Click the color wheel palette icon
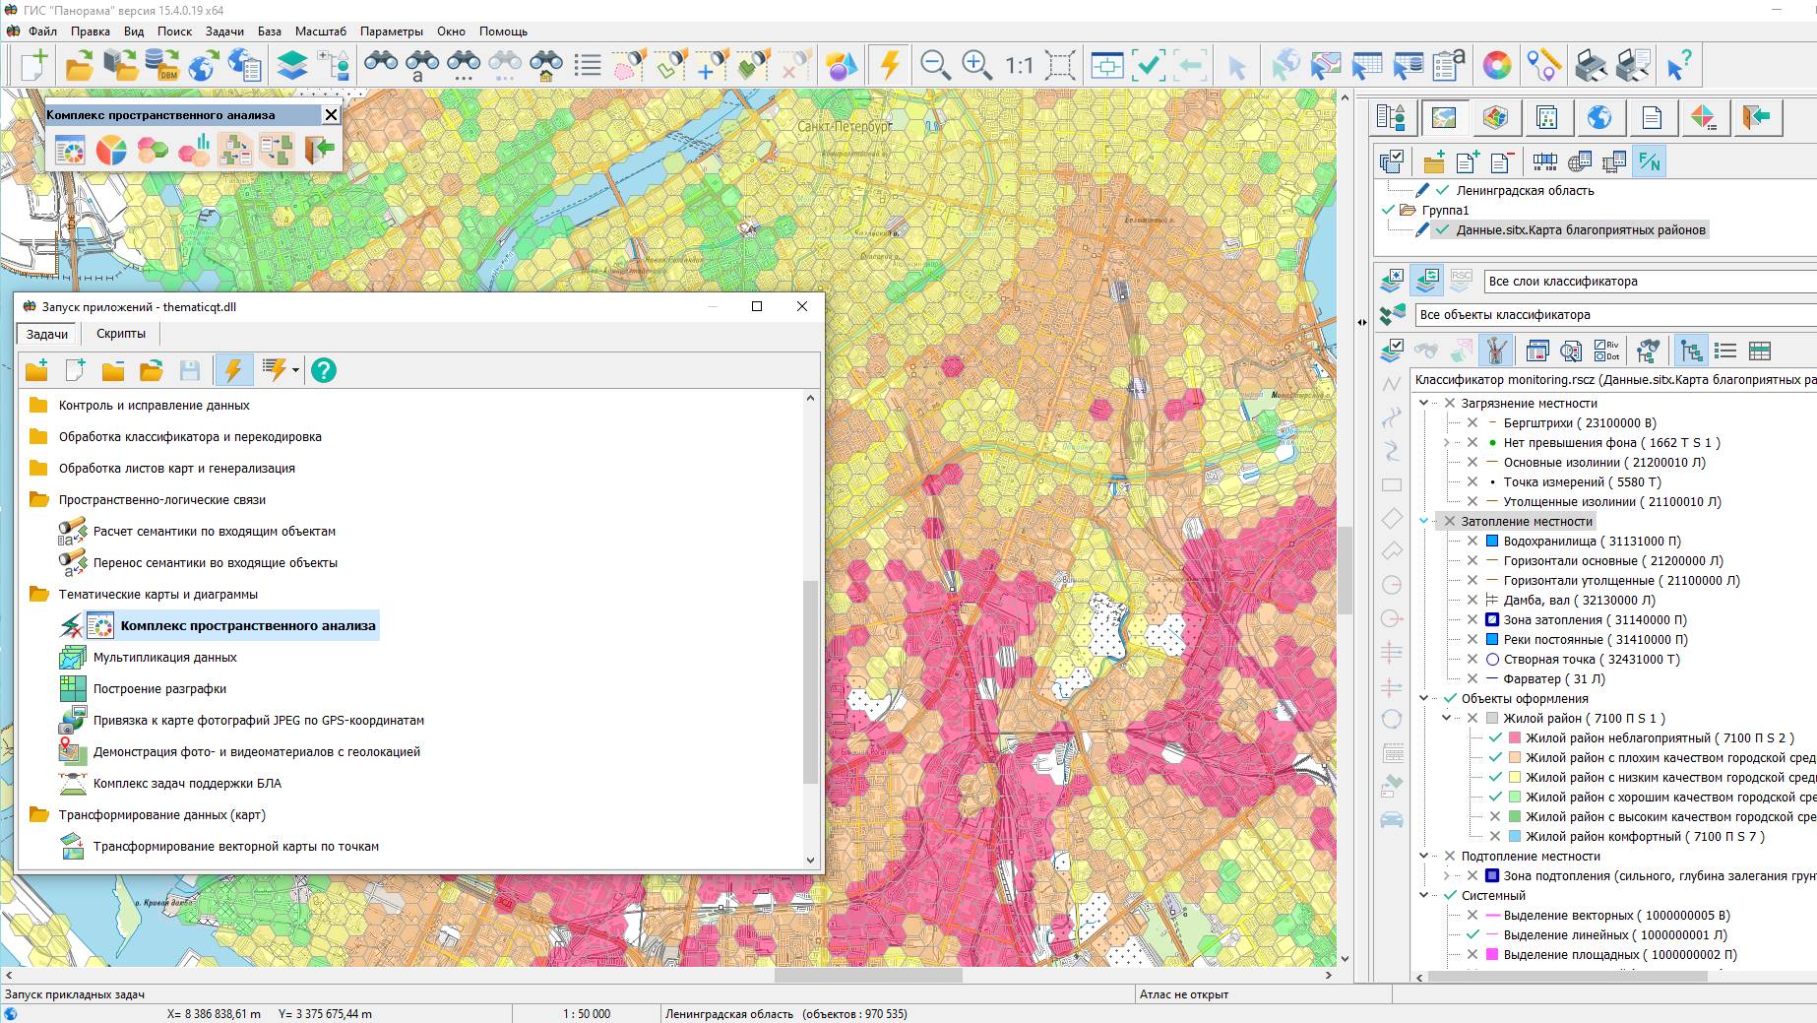This screenshot has height=1023, width=1817. coord(1496,66)
